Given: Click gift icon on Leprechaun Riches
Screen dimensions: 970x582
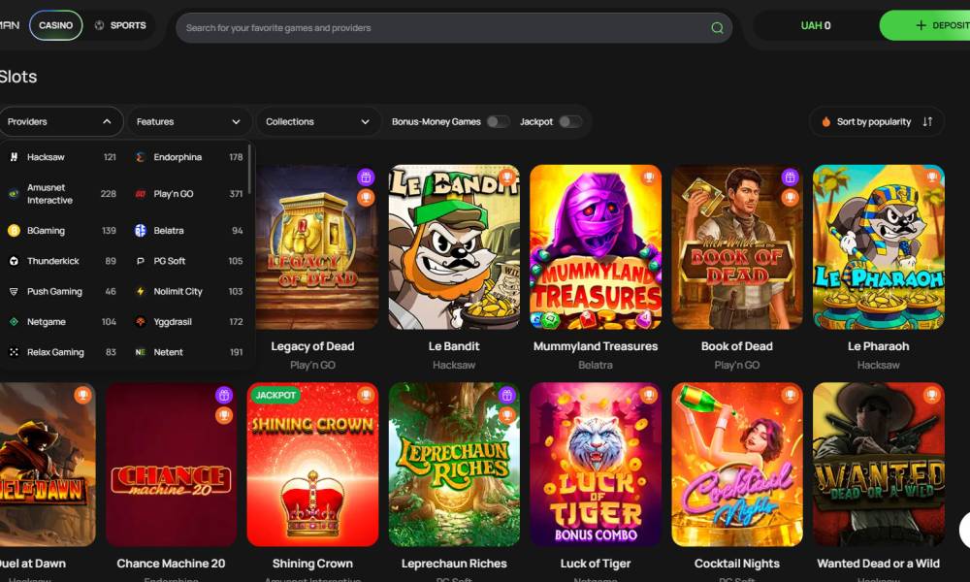Looking at the screenshot, I should [x=506, y=395].
